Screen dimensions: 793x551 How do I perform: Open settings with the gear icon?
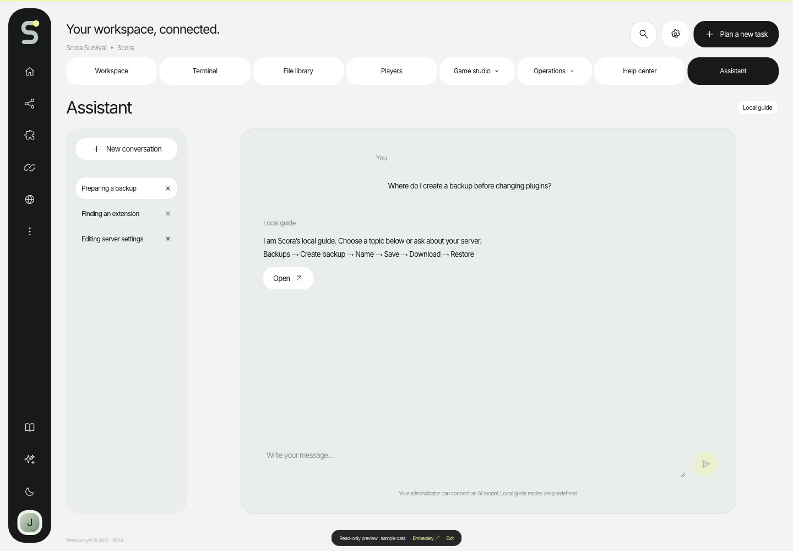[x=675, y=34]
